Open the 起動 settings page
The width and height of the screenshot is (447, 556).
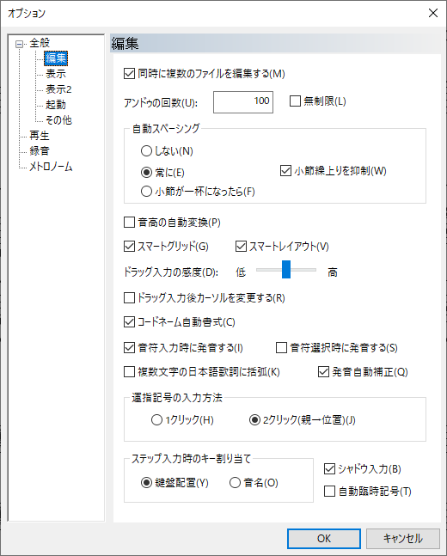click(56, 105)
